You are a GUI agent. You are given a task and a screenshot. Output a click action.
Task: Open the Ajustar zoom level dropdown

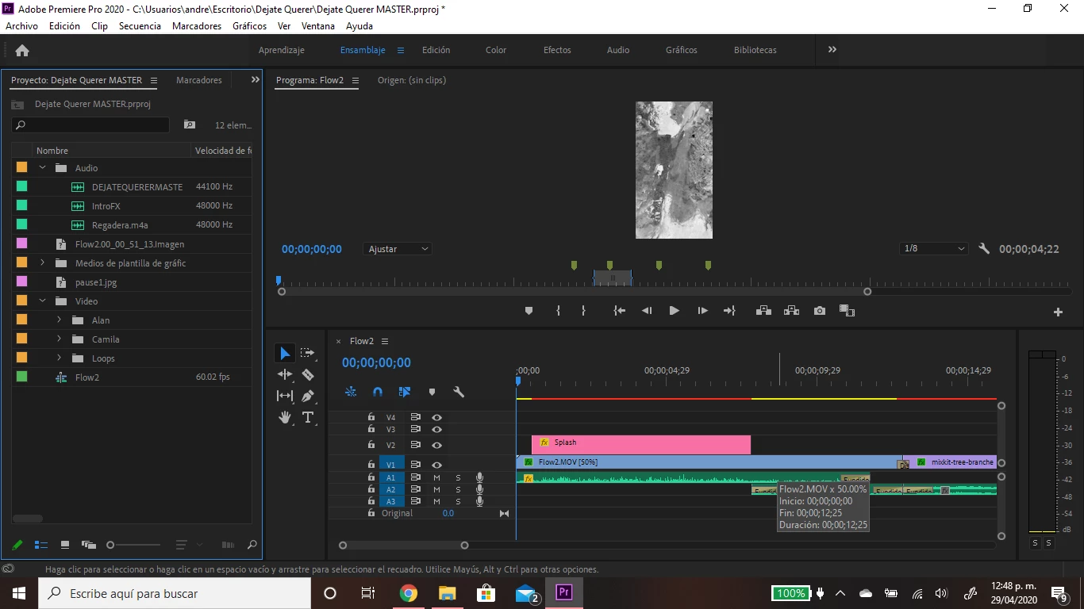[398, 249]
